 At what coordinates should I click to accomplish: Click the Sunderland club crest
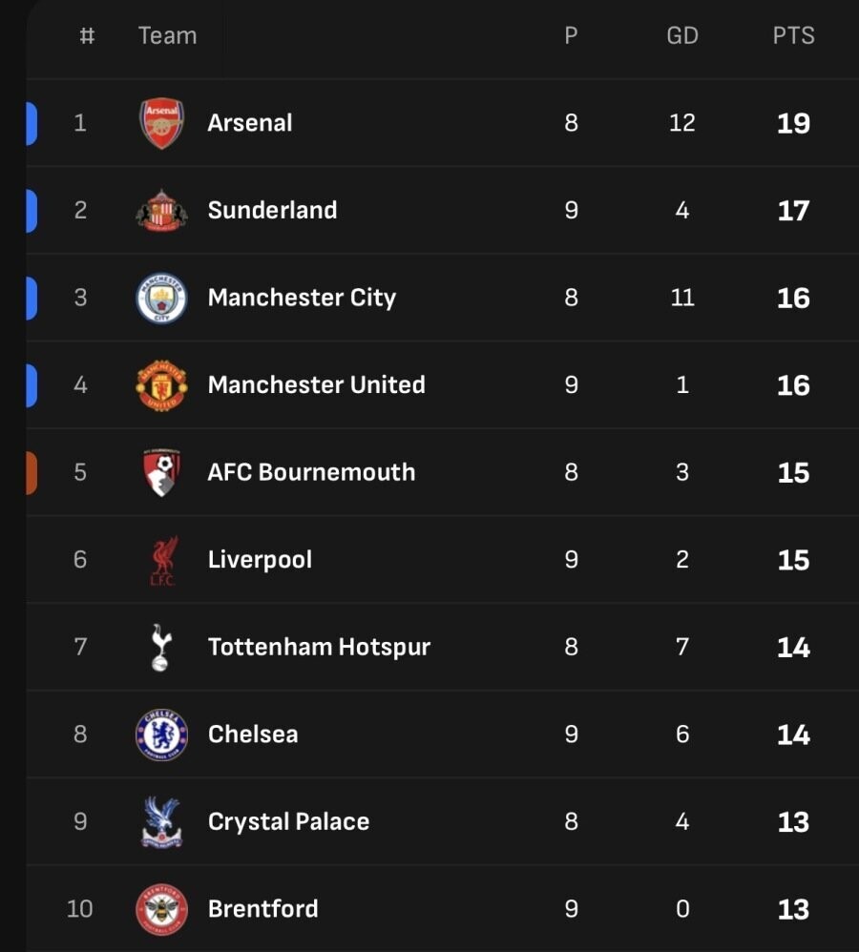click(x=161, y=210)
